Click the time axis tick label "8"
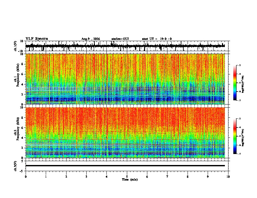Screen dimensions: 257x198 [188, 177]
